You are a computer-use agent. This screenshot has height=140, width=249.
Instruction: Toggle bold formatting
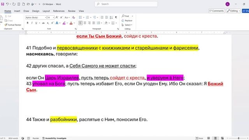coord(28,23)
